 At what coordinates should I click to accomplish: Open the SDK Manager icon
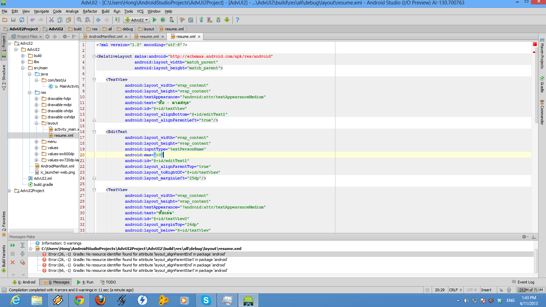point(218,20)
